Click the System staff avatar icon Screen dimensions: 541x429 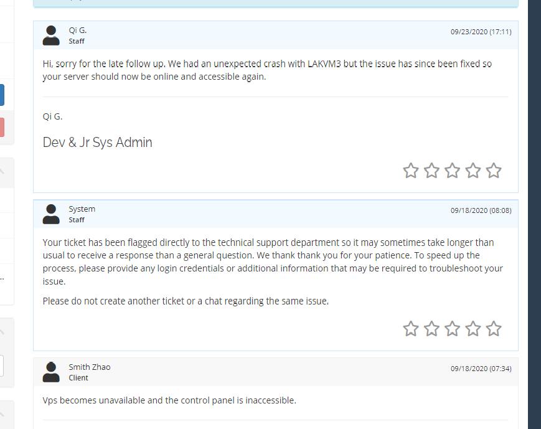coord(51,214)
